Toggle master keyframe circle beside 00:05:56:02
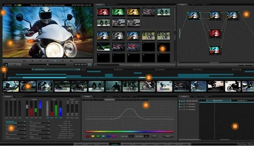This screenshot has width=254, height=146. pyautogui.click(x=180, y=101)
